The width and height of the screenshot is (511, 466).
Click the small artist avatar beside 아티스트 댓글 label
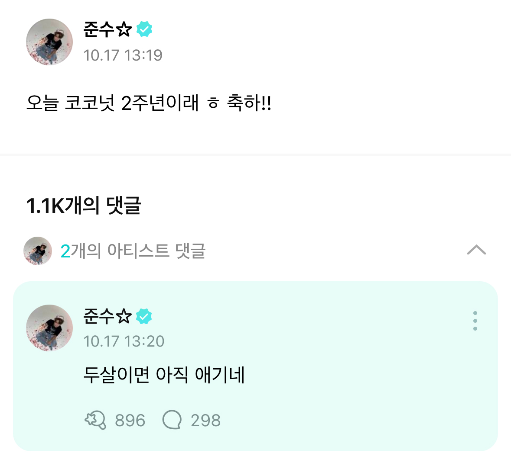37,251
